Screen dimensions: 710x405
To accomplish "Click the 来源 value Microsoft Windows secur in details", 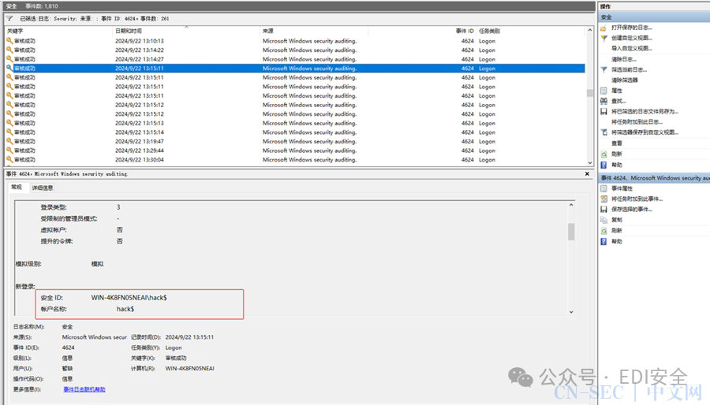I will click(x=94, y=337).
